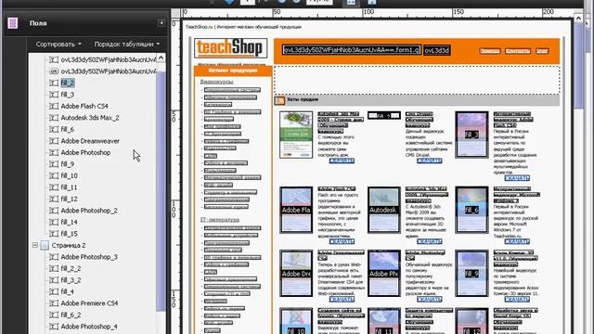
Task: Click the field icon next to fill_6_2
Action: pos(54,315)
